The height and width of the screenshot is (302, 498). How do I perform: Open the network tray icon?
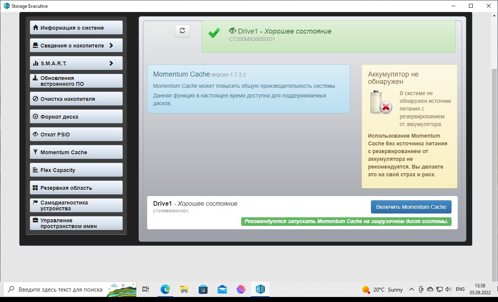tap(440, 289)
